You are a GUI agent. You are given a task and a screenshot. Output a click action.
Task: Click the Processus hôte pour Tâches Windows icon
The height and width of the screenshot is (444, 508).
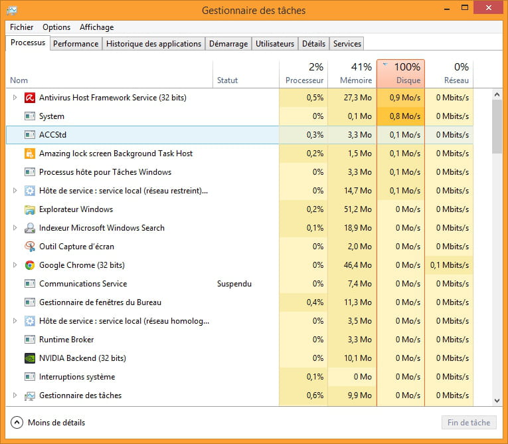click(x=30, y=172)
